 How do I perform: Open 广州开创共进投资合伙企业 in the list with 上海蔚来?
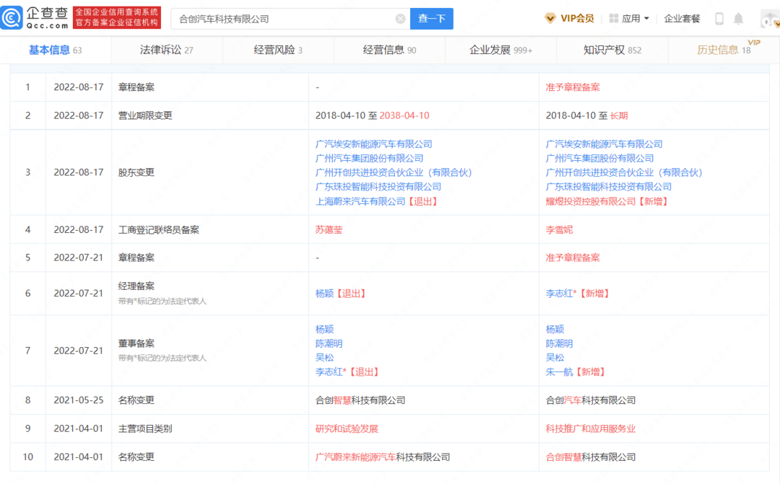coord(394,172)
